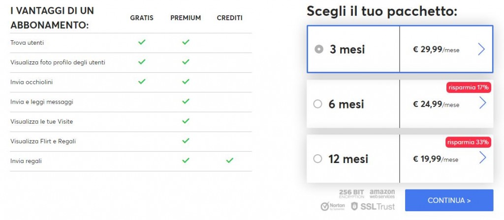Click Gratis checkmark for Trova utenti

point(142,42)
